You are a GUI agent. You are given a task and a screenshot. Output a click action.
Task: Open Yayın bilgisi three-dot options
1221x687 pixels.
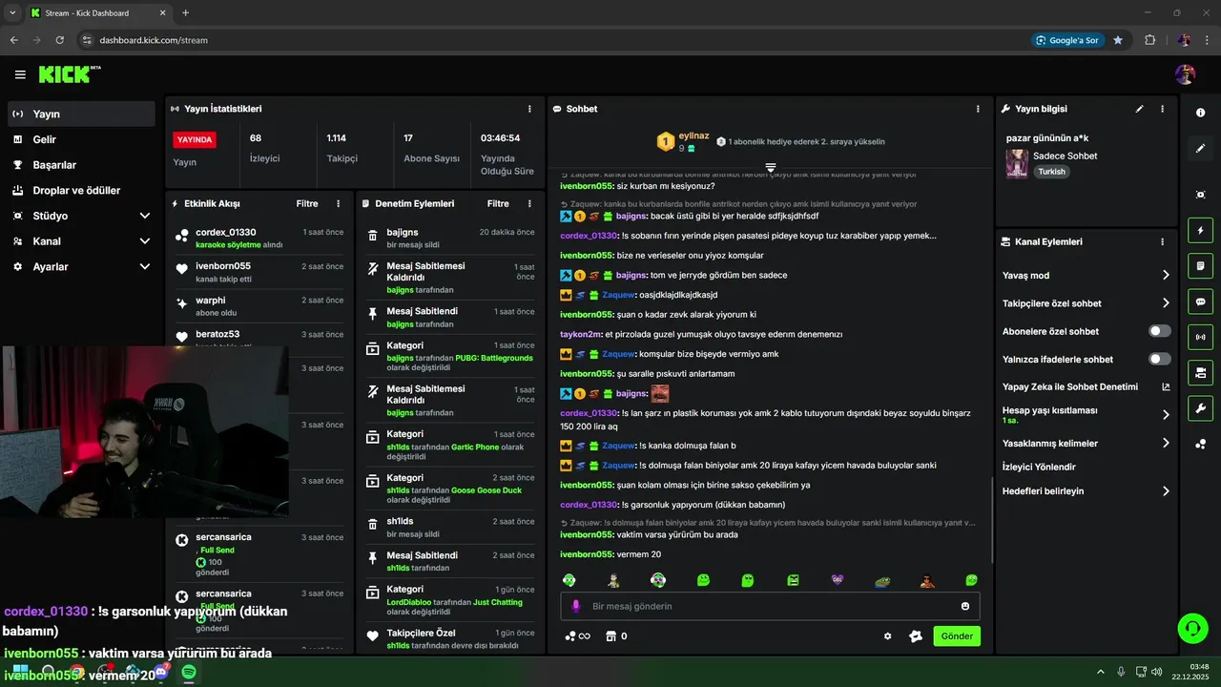point(1162,109)
